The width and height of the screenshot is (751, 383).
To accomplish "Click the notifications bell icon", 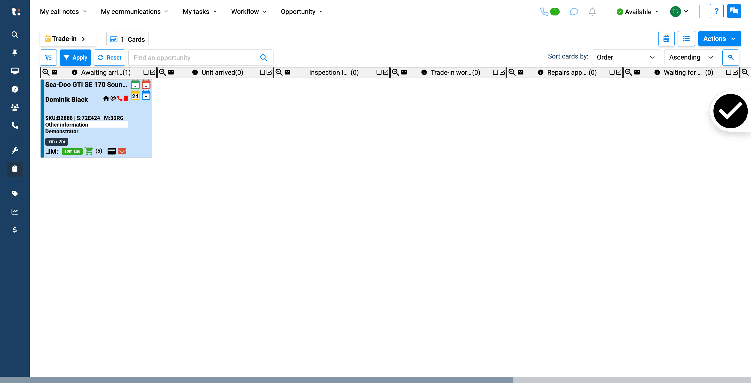I will tap(592, 12).
